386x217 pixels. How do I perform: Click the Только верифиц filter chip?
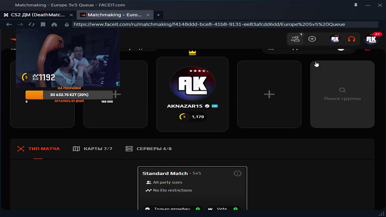(x=173, y=208)
